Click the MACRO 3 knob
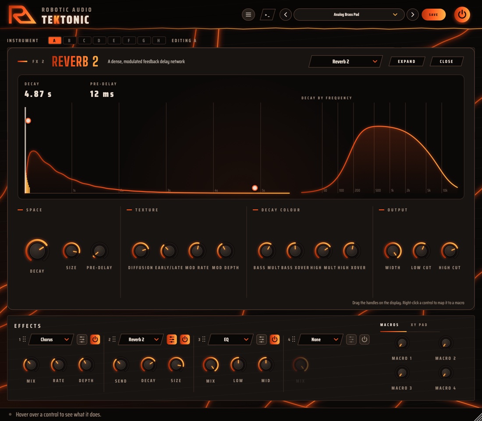 [402, 373]
